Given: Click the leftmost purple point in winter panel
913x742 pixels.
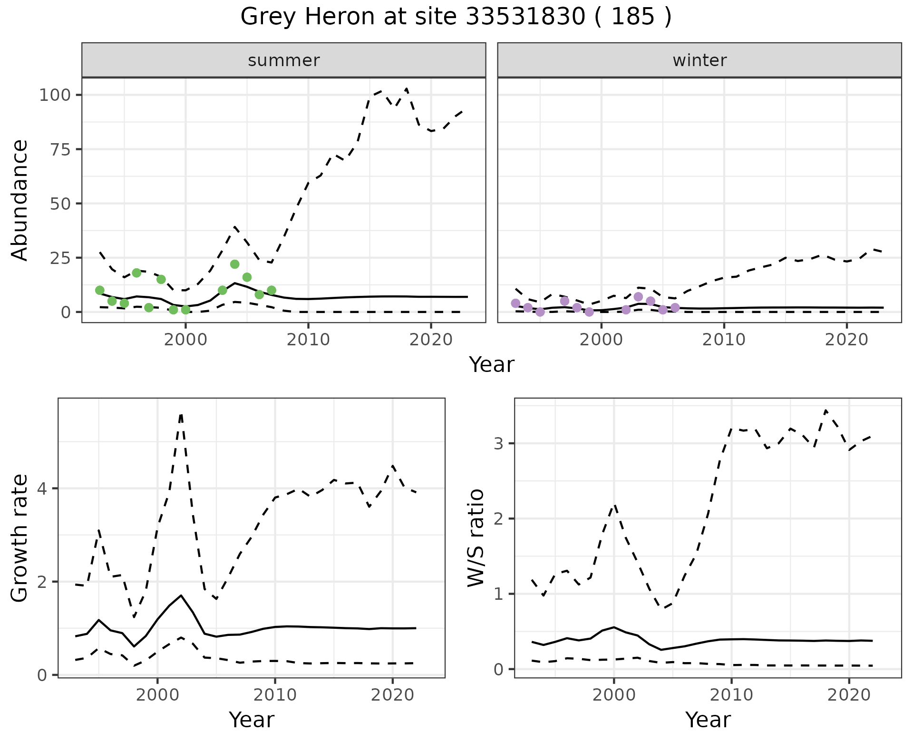Looking at the screenshot, I should pos(515,303).
